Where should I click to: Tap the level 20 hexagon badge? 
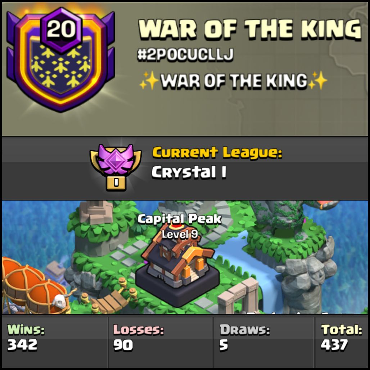[61, 30]
